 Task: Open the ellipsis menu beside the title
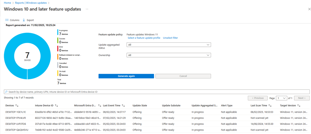(x=87, y=9)
